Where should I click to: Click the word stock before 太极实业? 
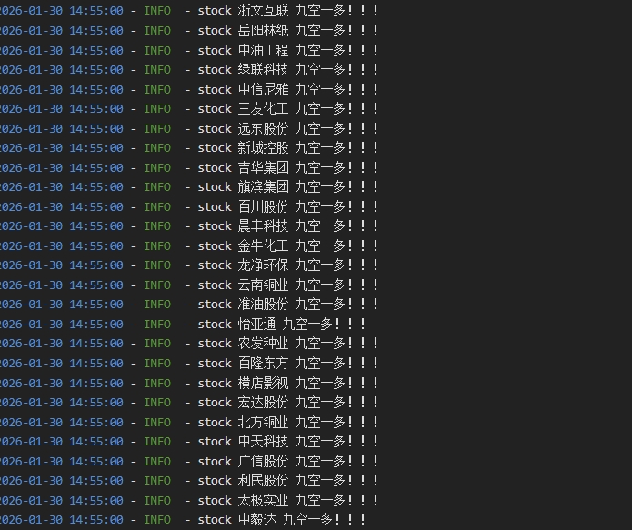(x=215, y=500)
